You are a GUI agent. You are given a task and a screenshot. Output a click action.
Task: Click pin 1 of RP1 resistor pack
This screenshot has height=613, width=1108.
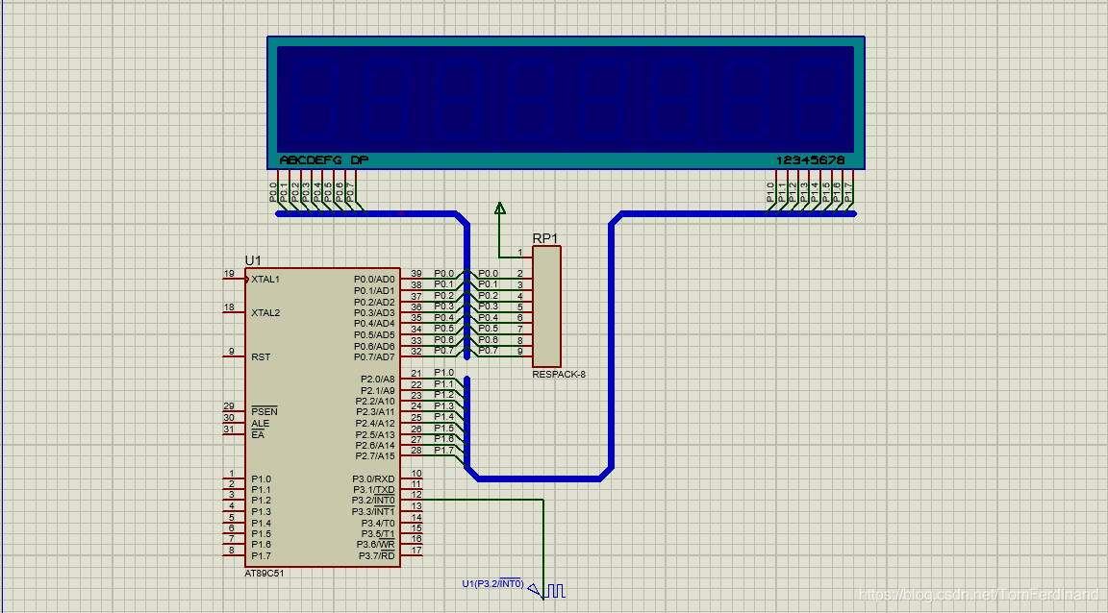coord(520,252)
